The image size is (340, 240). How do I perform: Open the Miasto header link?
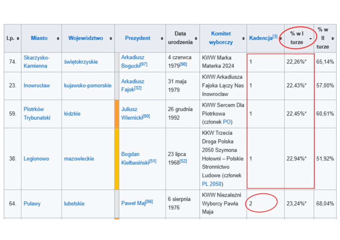point(39,38)
